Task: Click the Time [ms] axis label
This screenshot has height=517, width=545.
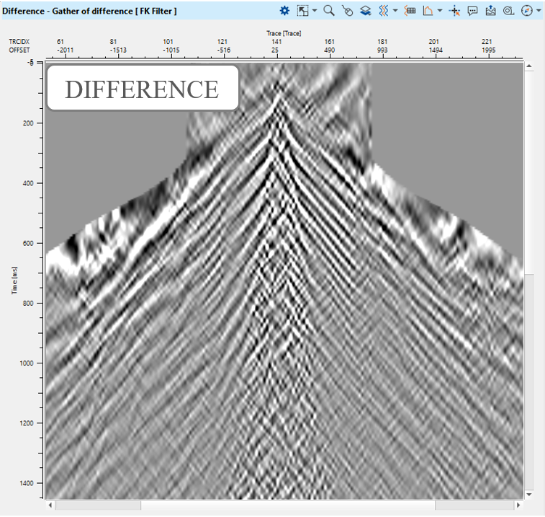Action: tap(14, 280)
